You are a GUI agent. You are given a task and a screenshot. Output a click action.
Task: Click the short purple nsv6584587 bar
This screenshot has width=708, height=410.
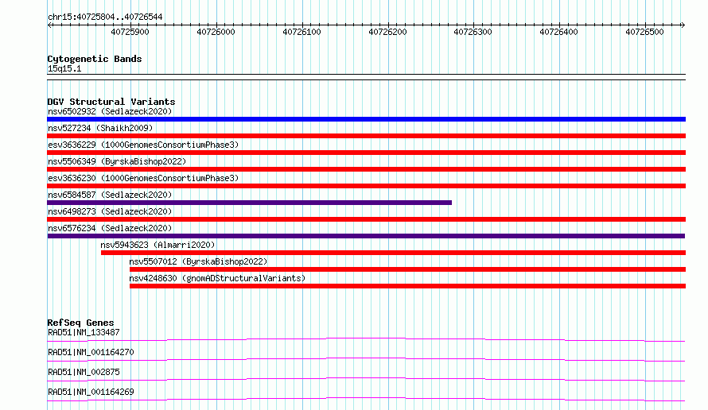coord(250,203)
